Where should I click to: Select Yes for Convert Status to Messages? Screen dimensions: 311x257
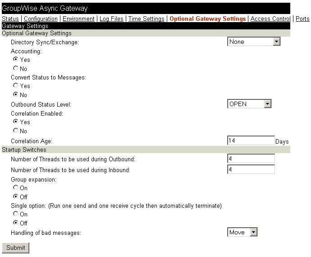click(15, 85)
